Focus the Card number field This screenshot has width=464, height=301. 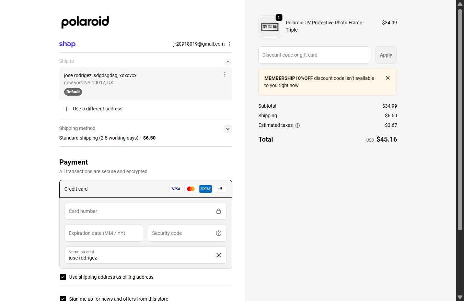146,211
